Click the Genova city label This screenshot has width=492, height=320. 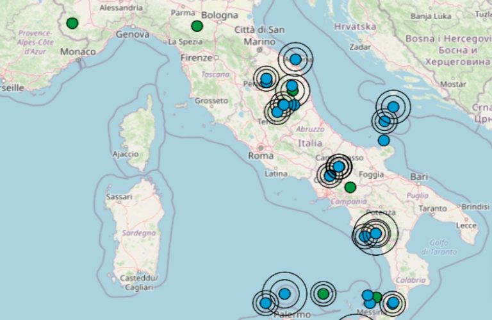click(x=133, y=33)
